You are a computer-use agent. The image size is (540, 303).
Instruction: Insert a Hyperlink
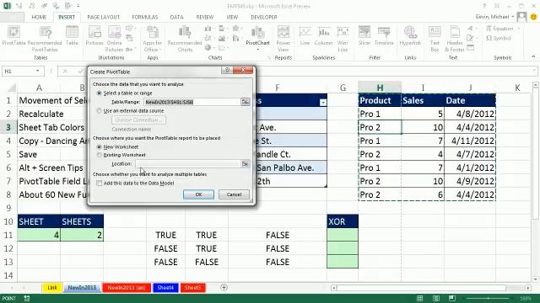click(x=410, y=35)
